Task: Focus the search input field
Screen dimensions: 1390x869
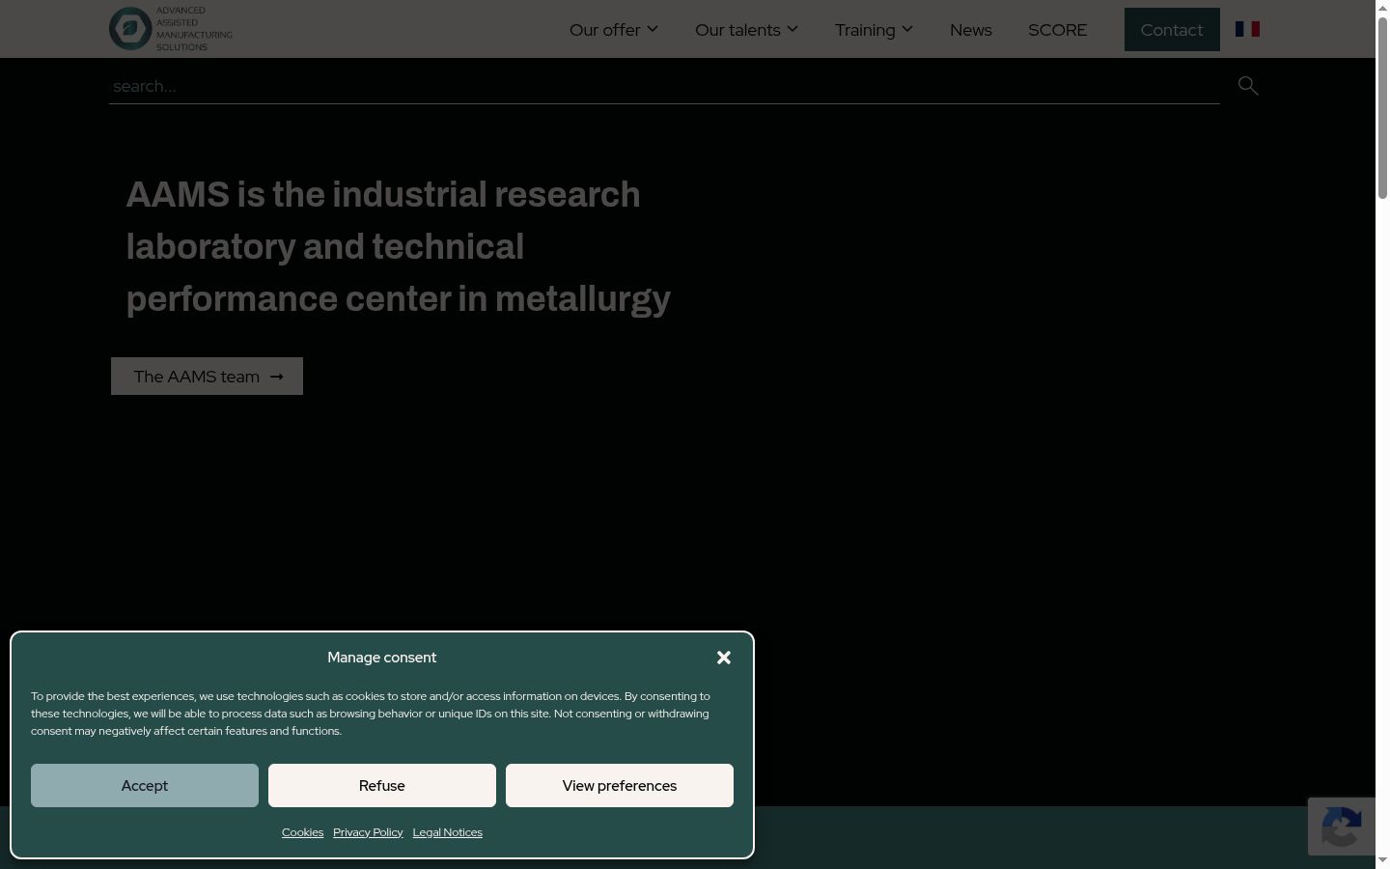Action: 664,86
